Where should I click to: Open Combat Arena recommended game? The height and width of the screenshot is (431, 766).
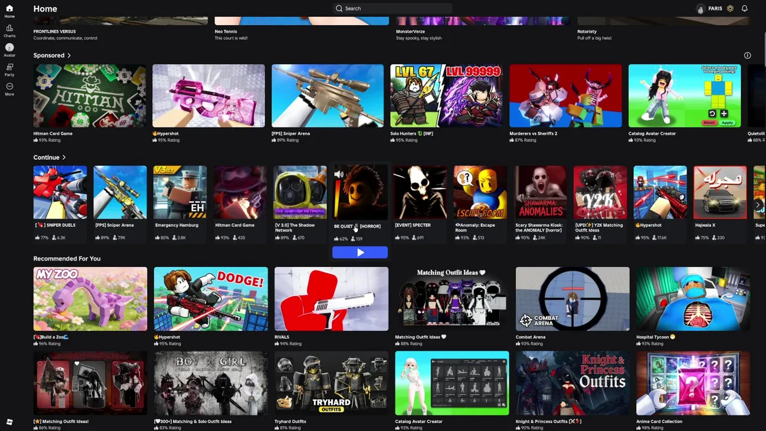[572, 299]
